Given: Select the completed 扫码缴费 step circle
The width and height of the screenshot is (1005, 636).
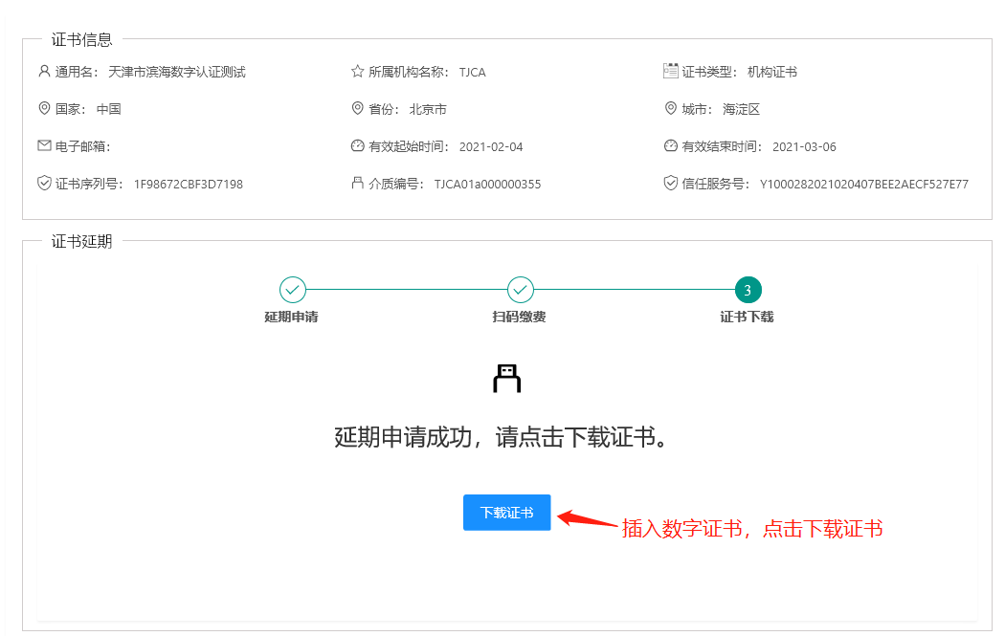Looking at the screenshot, I should (520, 289).
